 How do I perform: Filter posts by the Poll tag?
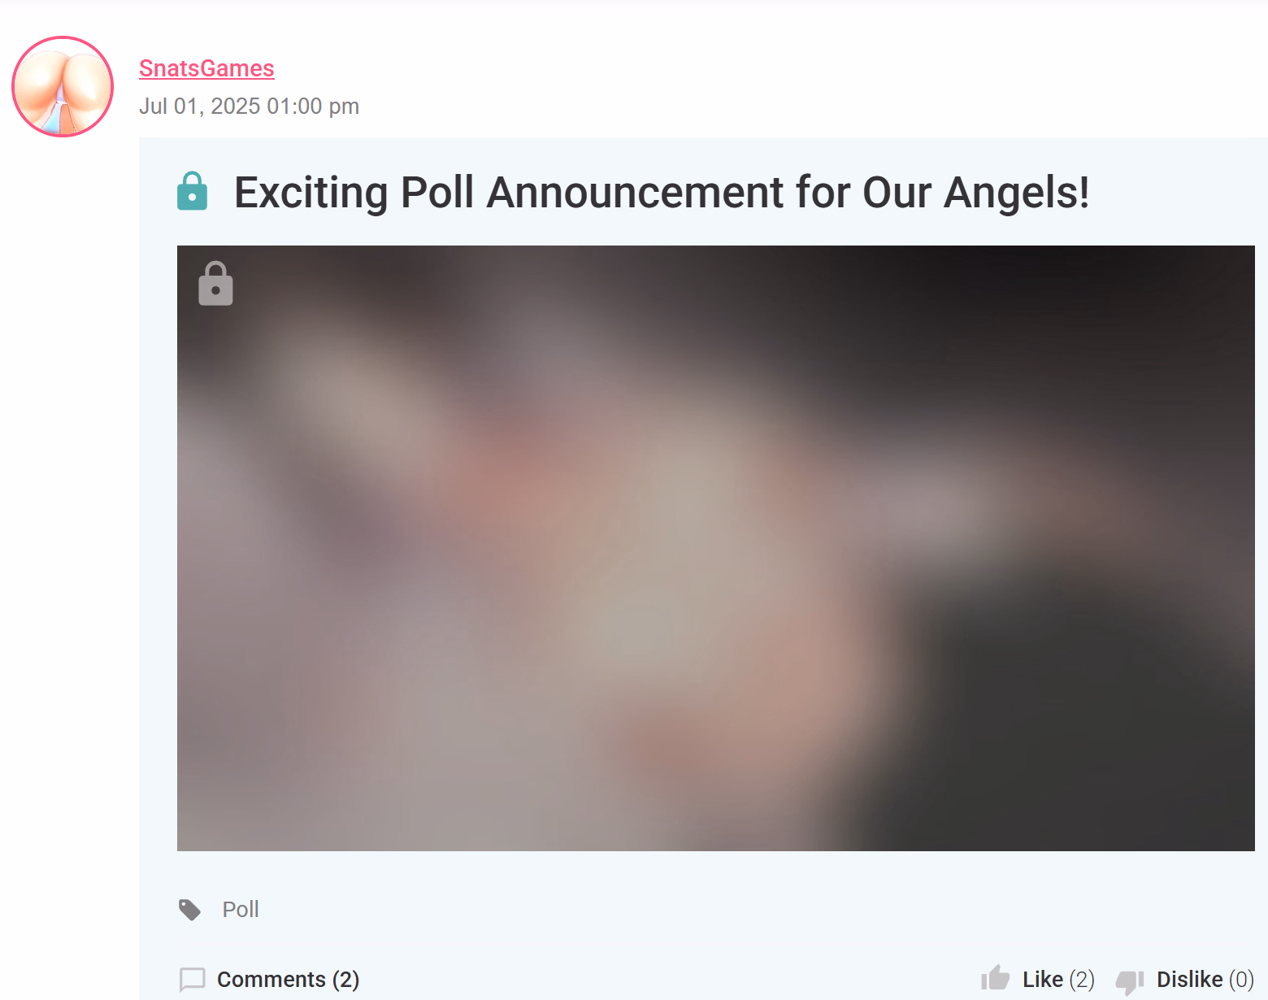point(241,909)
